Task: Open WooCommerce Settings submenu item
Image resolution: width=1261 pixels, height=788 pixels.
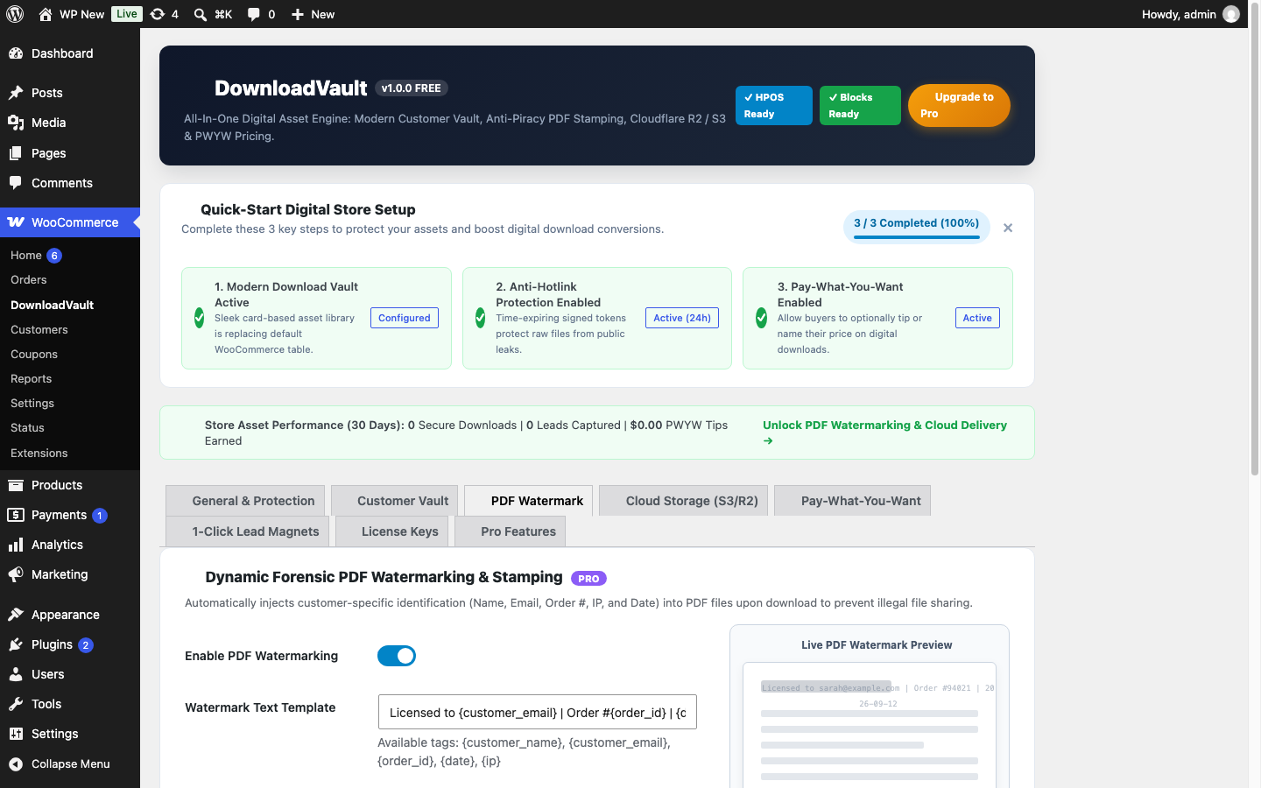Action: (x=32, y=403)
